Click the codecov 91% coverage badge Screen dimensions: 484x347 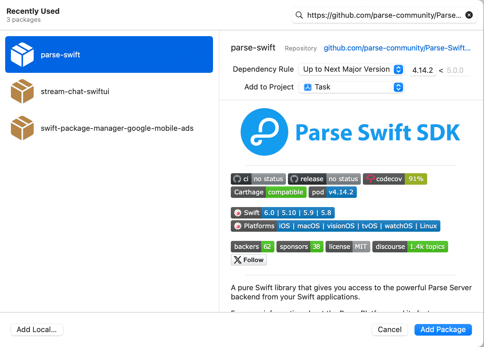[x=395, y=179]
